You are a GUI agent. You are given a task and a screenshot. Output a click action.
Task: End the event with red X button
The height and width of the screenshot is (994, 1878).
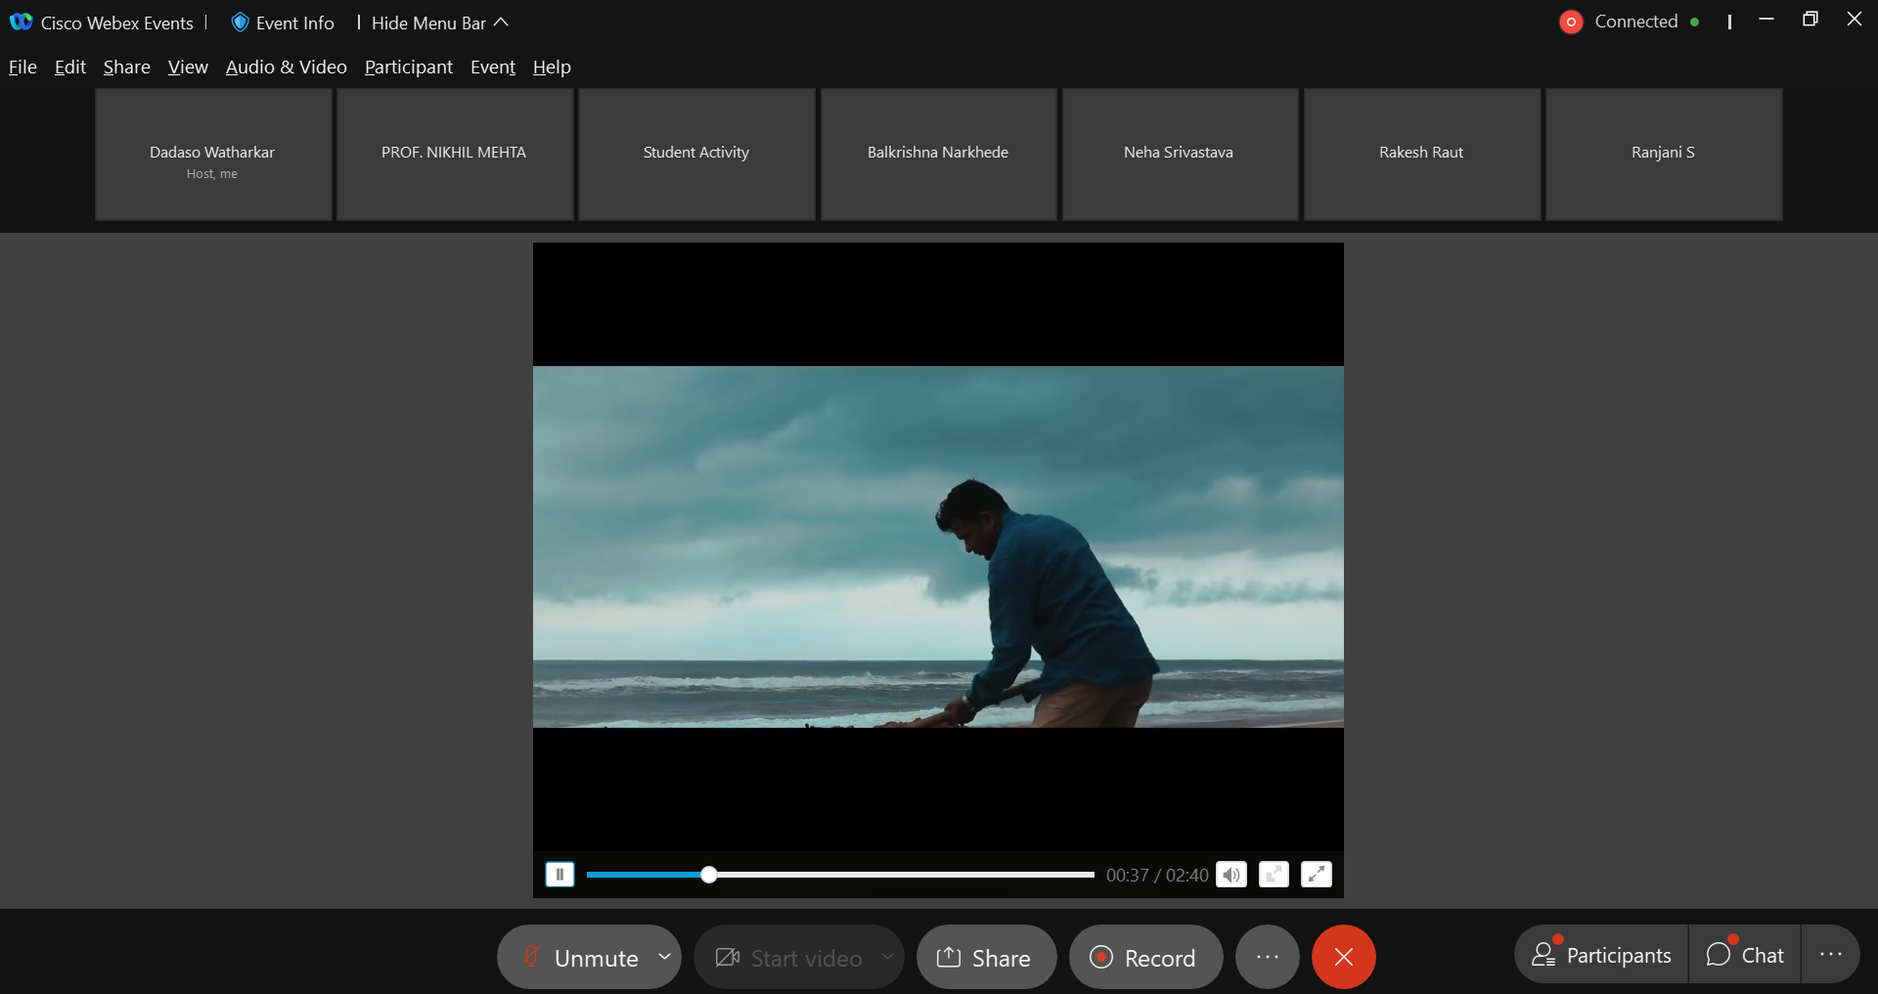point(1344,957)
